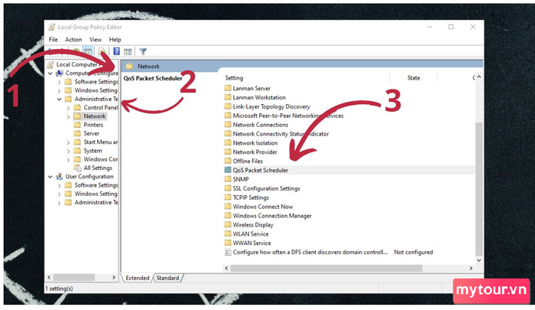535x310 pixels.
Task: Open the View menu
Action: (x=96, y=40)
